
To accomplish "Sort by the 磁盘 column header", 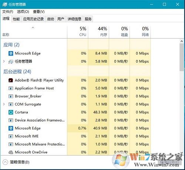I will click(120, 32).
